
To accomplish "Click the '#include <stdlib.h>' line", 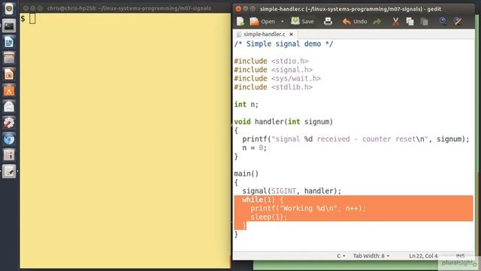I will [274, 87].
